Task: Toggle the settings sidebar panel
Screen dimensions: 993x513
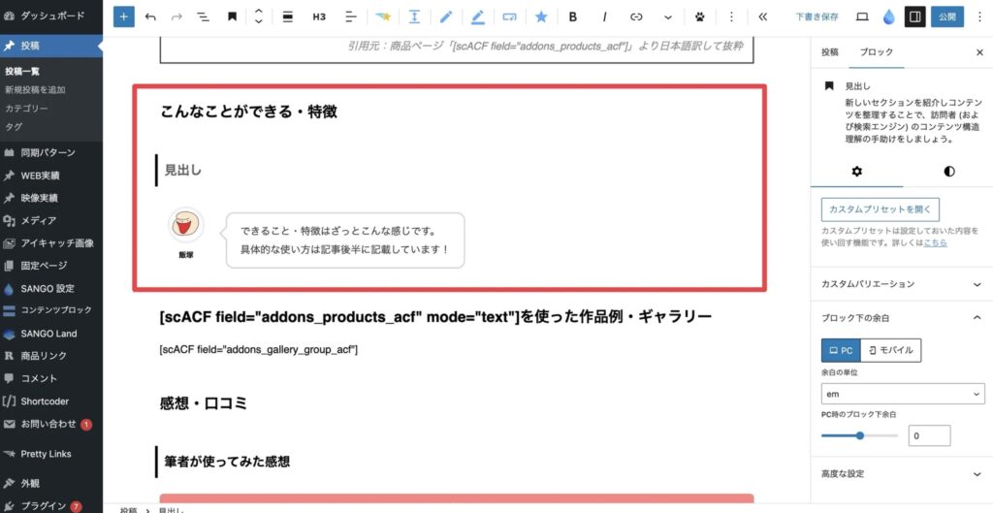Action: [913, 16]
